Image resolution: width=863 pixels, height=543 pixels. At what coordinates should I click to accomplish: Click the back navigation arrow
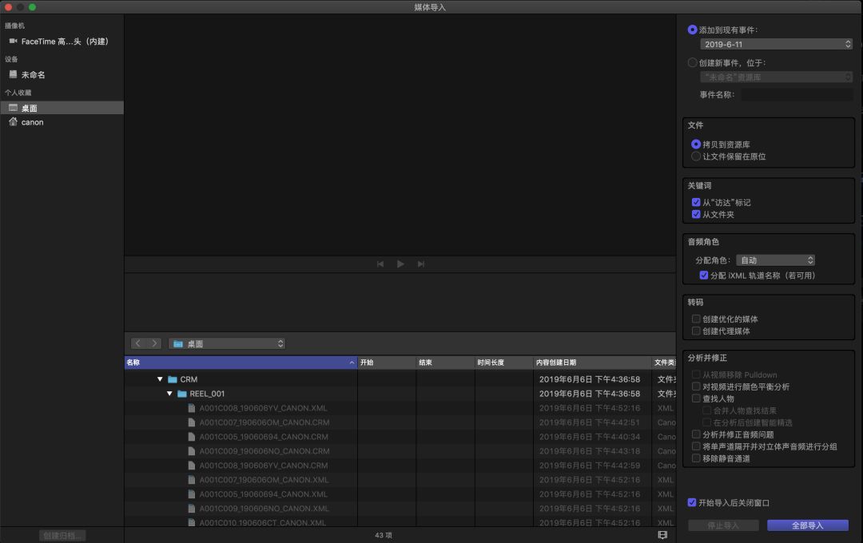coord(137,343)
